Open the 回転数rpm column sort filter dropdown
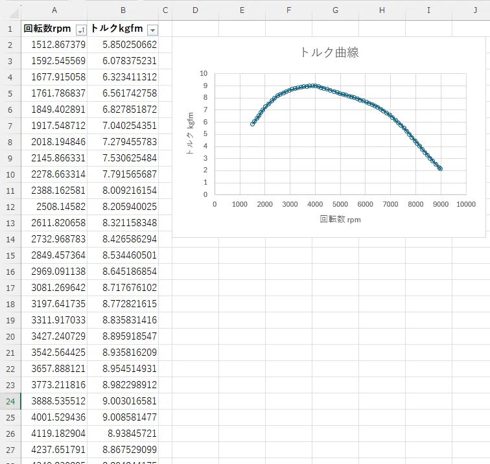The width and height of the screenshot is (490, 464). click(x=81, y=30)
